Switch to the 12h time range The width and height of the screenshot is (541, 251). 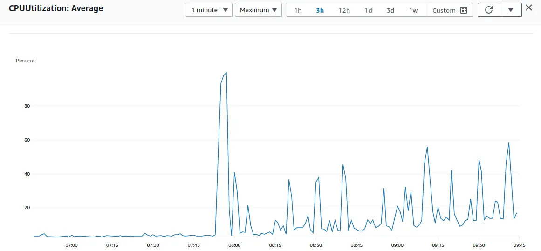pyautogui.click(x=344, y=10)
